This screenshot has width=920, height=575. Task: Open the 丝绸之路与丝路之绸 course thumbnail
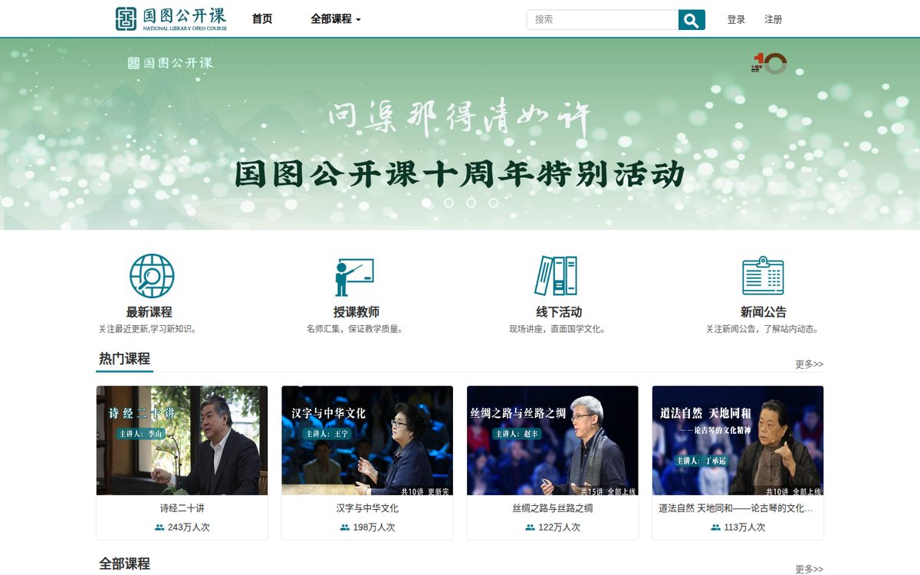point(553,440)
